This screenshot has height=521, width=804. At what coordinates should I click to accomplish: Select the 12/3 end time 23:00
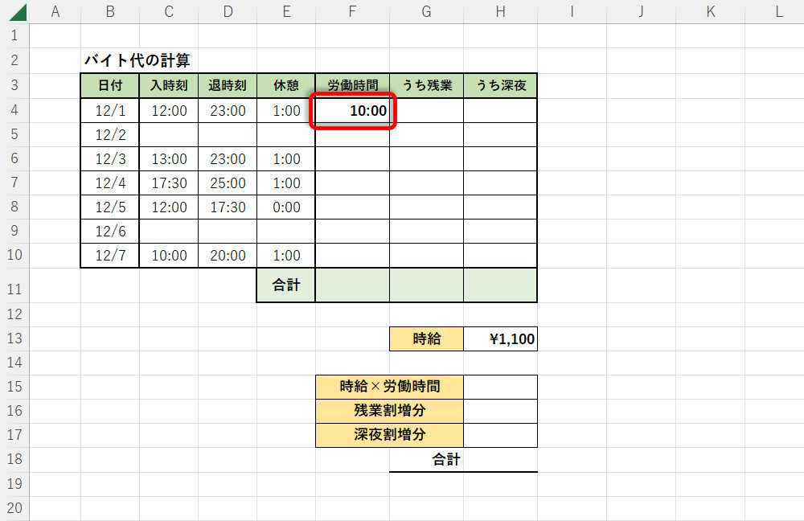coord(228,159)
